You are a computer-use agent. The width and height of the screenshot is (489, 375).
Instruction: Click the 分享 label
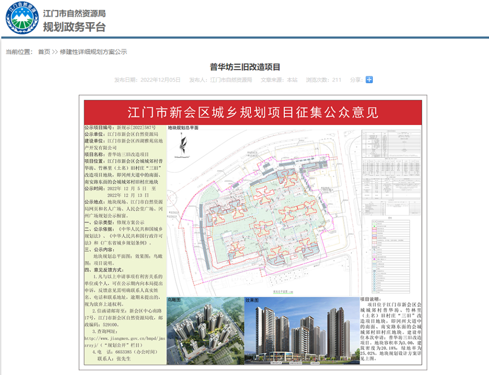pos(356,80)
